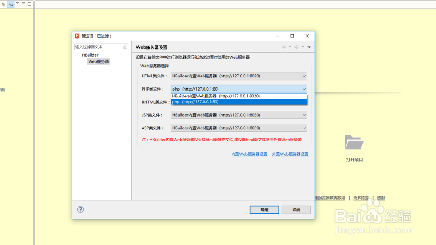Open the back history dropdown arrow

tap(290, 47)
